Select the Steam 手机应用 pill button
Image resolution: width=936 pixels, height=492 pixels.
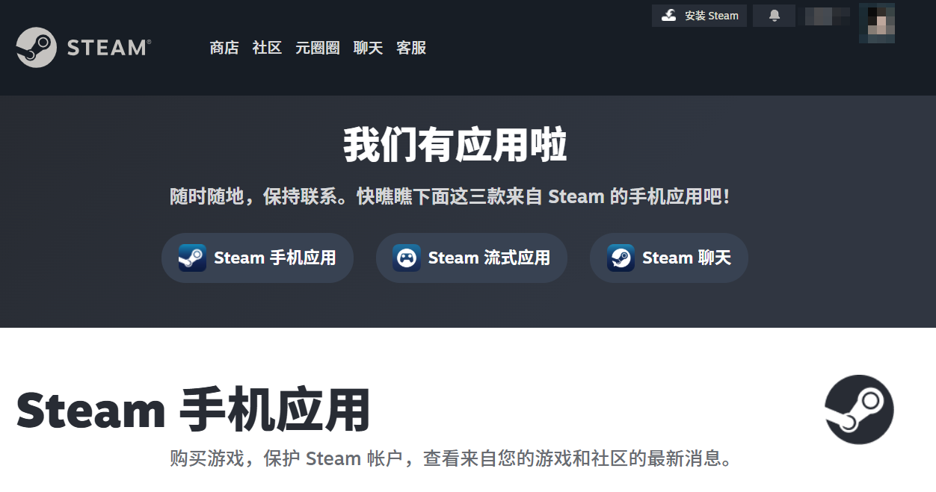(257, 258)
